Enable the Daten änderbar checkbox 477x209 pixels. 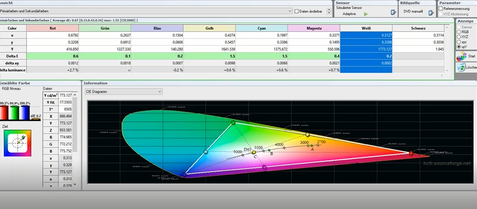coord(297,11)
